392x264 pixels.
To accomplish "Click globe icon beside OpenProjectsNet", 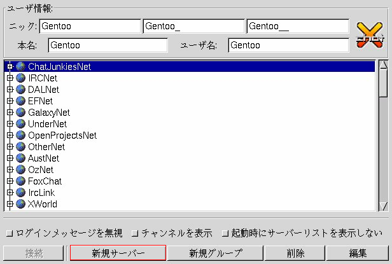I will pyautogui.click(x=21, y=135).
